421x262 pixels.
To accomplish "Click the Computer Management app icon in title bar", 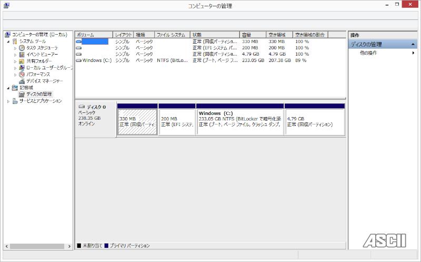I will (6, 5).
